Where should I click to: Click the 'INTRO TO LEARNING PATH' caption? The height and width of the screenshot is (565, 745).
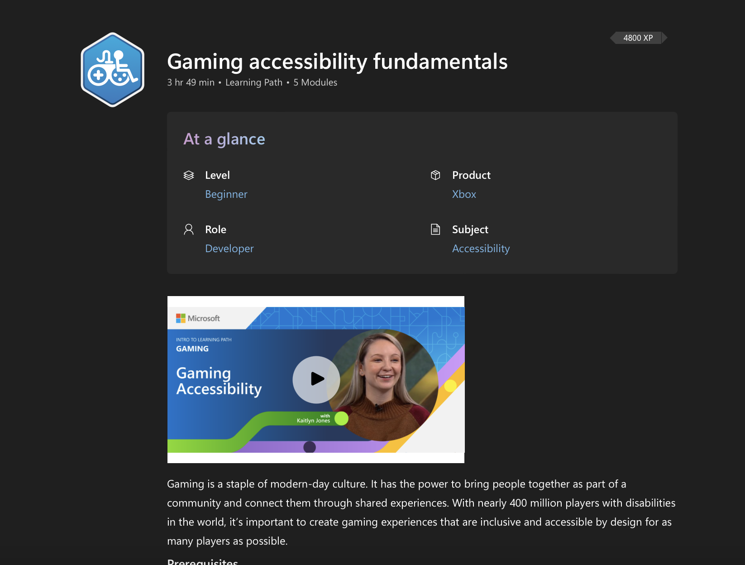point(204,340)
